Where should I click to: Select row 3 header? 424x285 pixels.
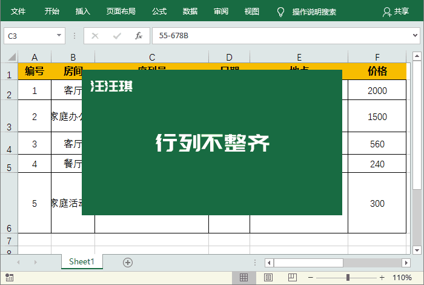[x=9, y=116]
